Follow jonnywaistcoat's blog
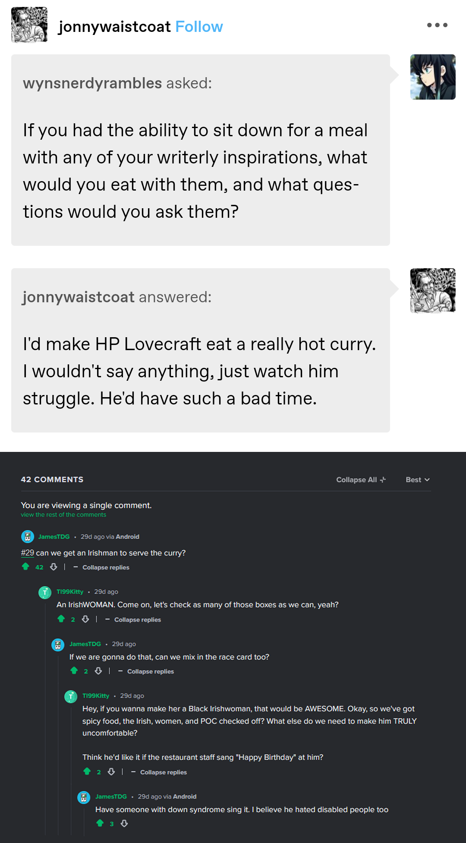 point(199,27)
